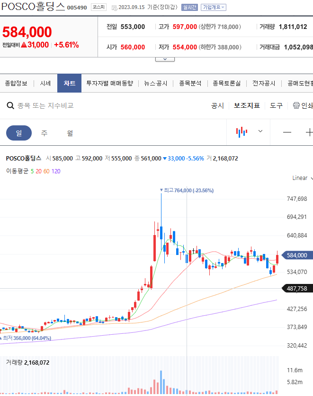Select the 차트 tab
The width and height of the screenshot is (313, 396).
(x=69, y=84)
